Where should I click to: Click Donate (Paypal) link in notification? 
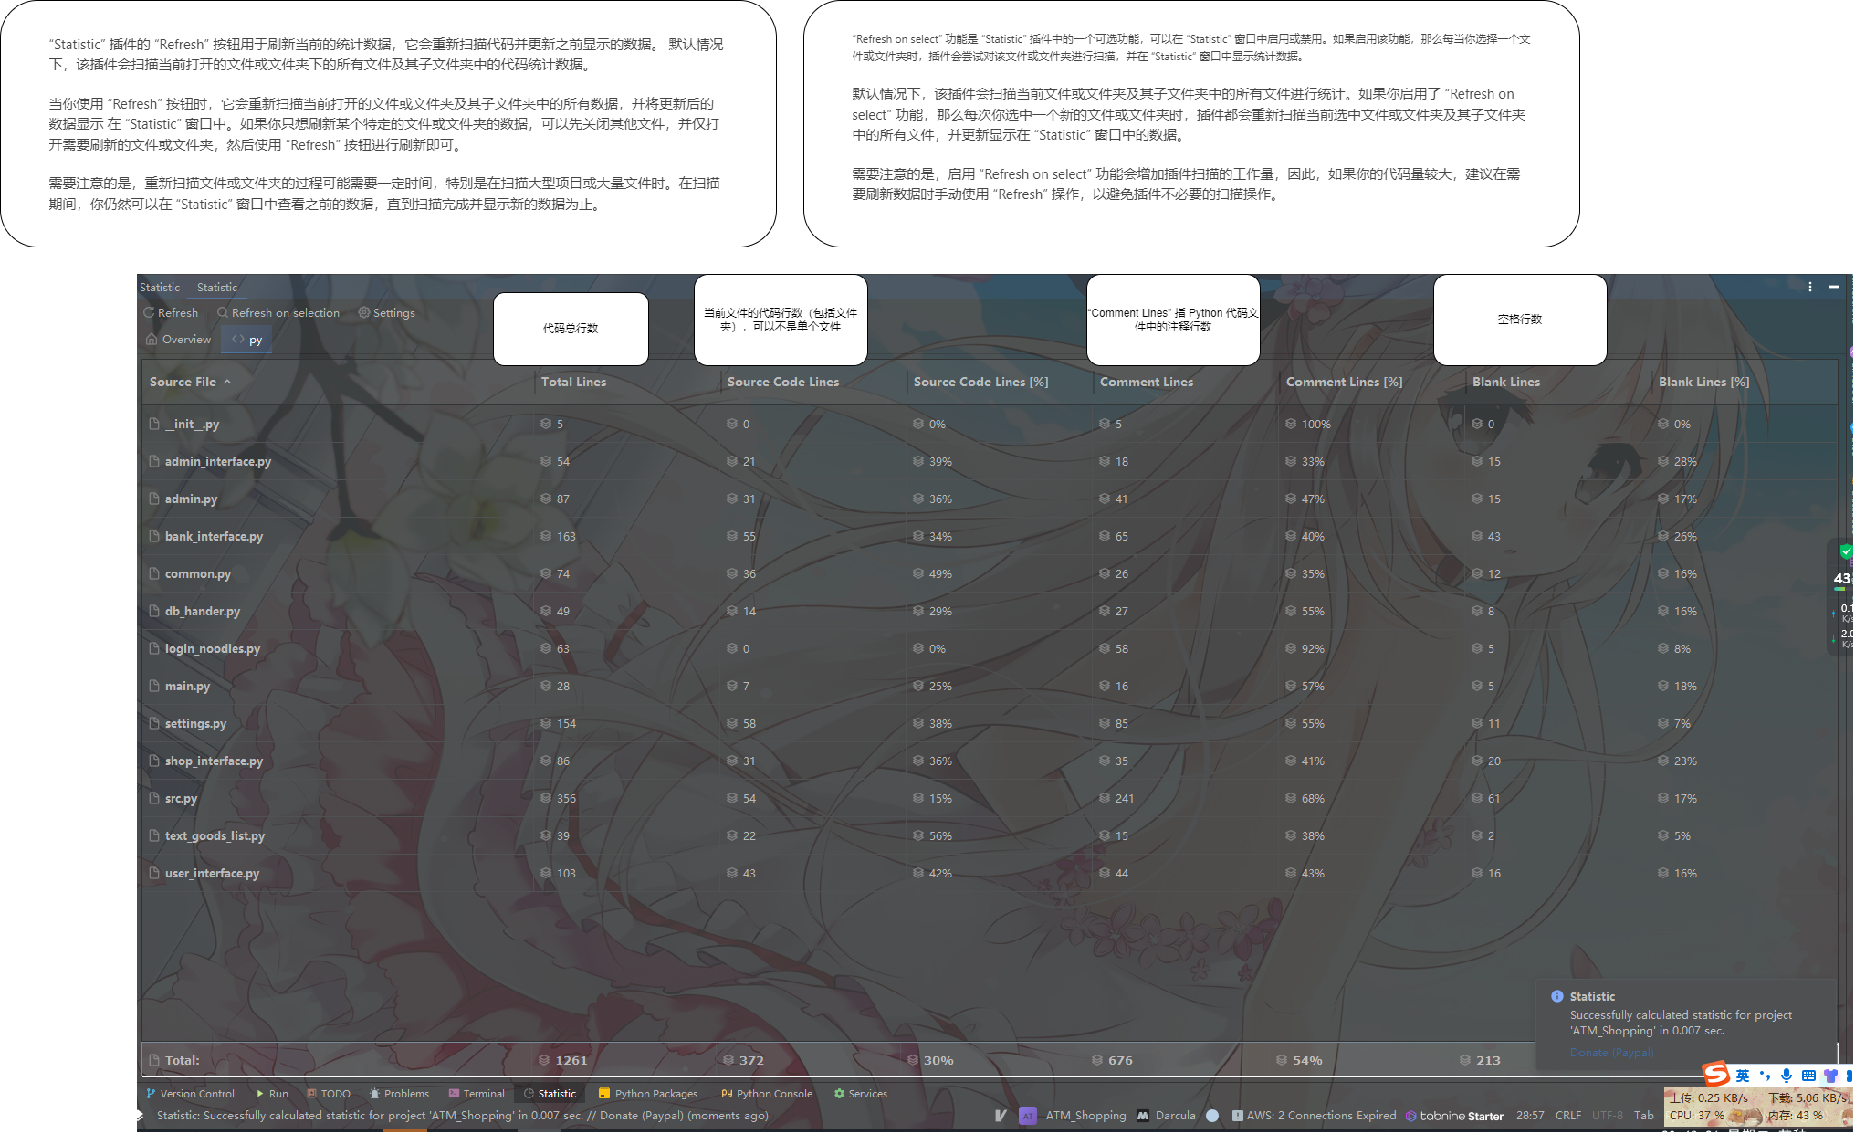[1611, 1053]
